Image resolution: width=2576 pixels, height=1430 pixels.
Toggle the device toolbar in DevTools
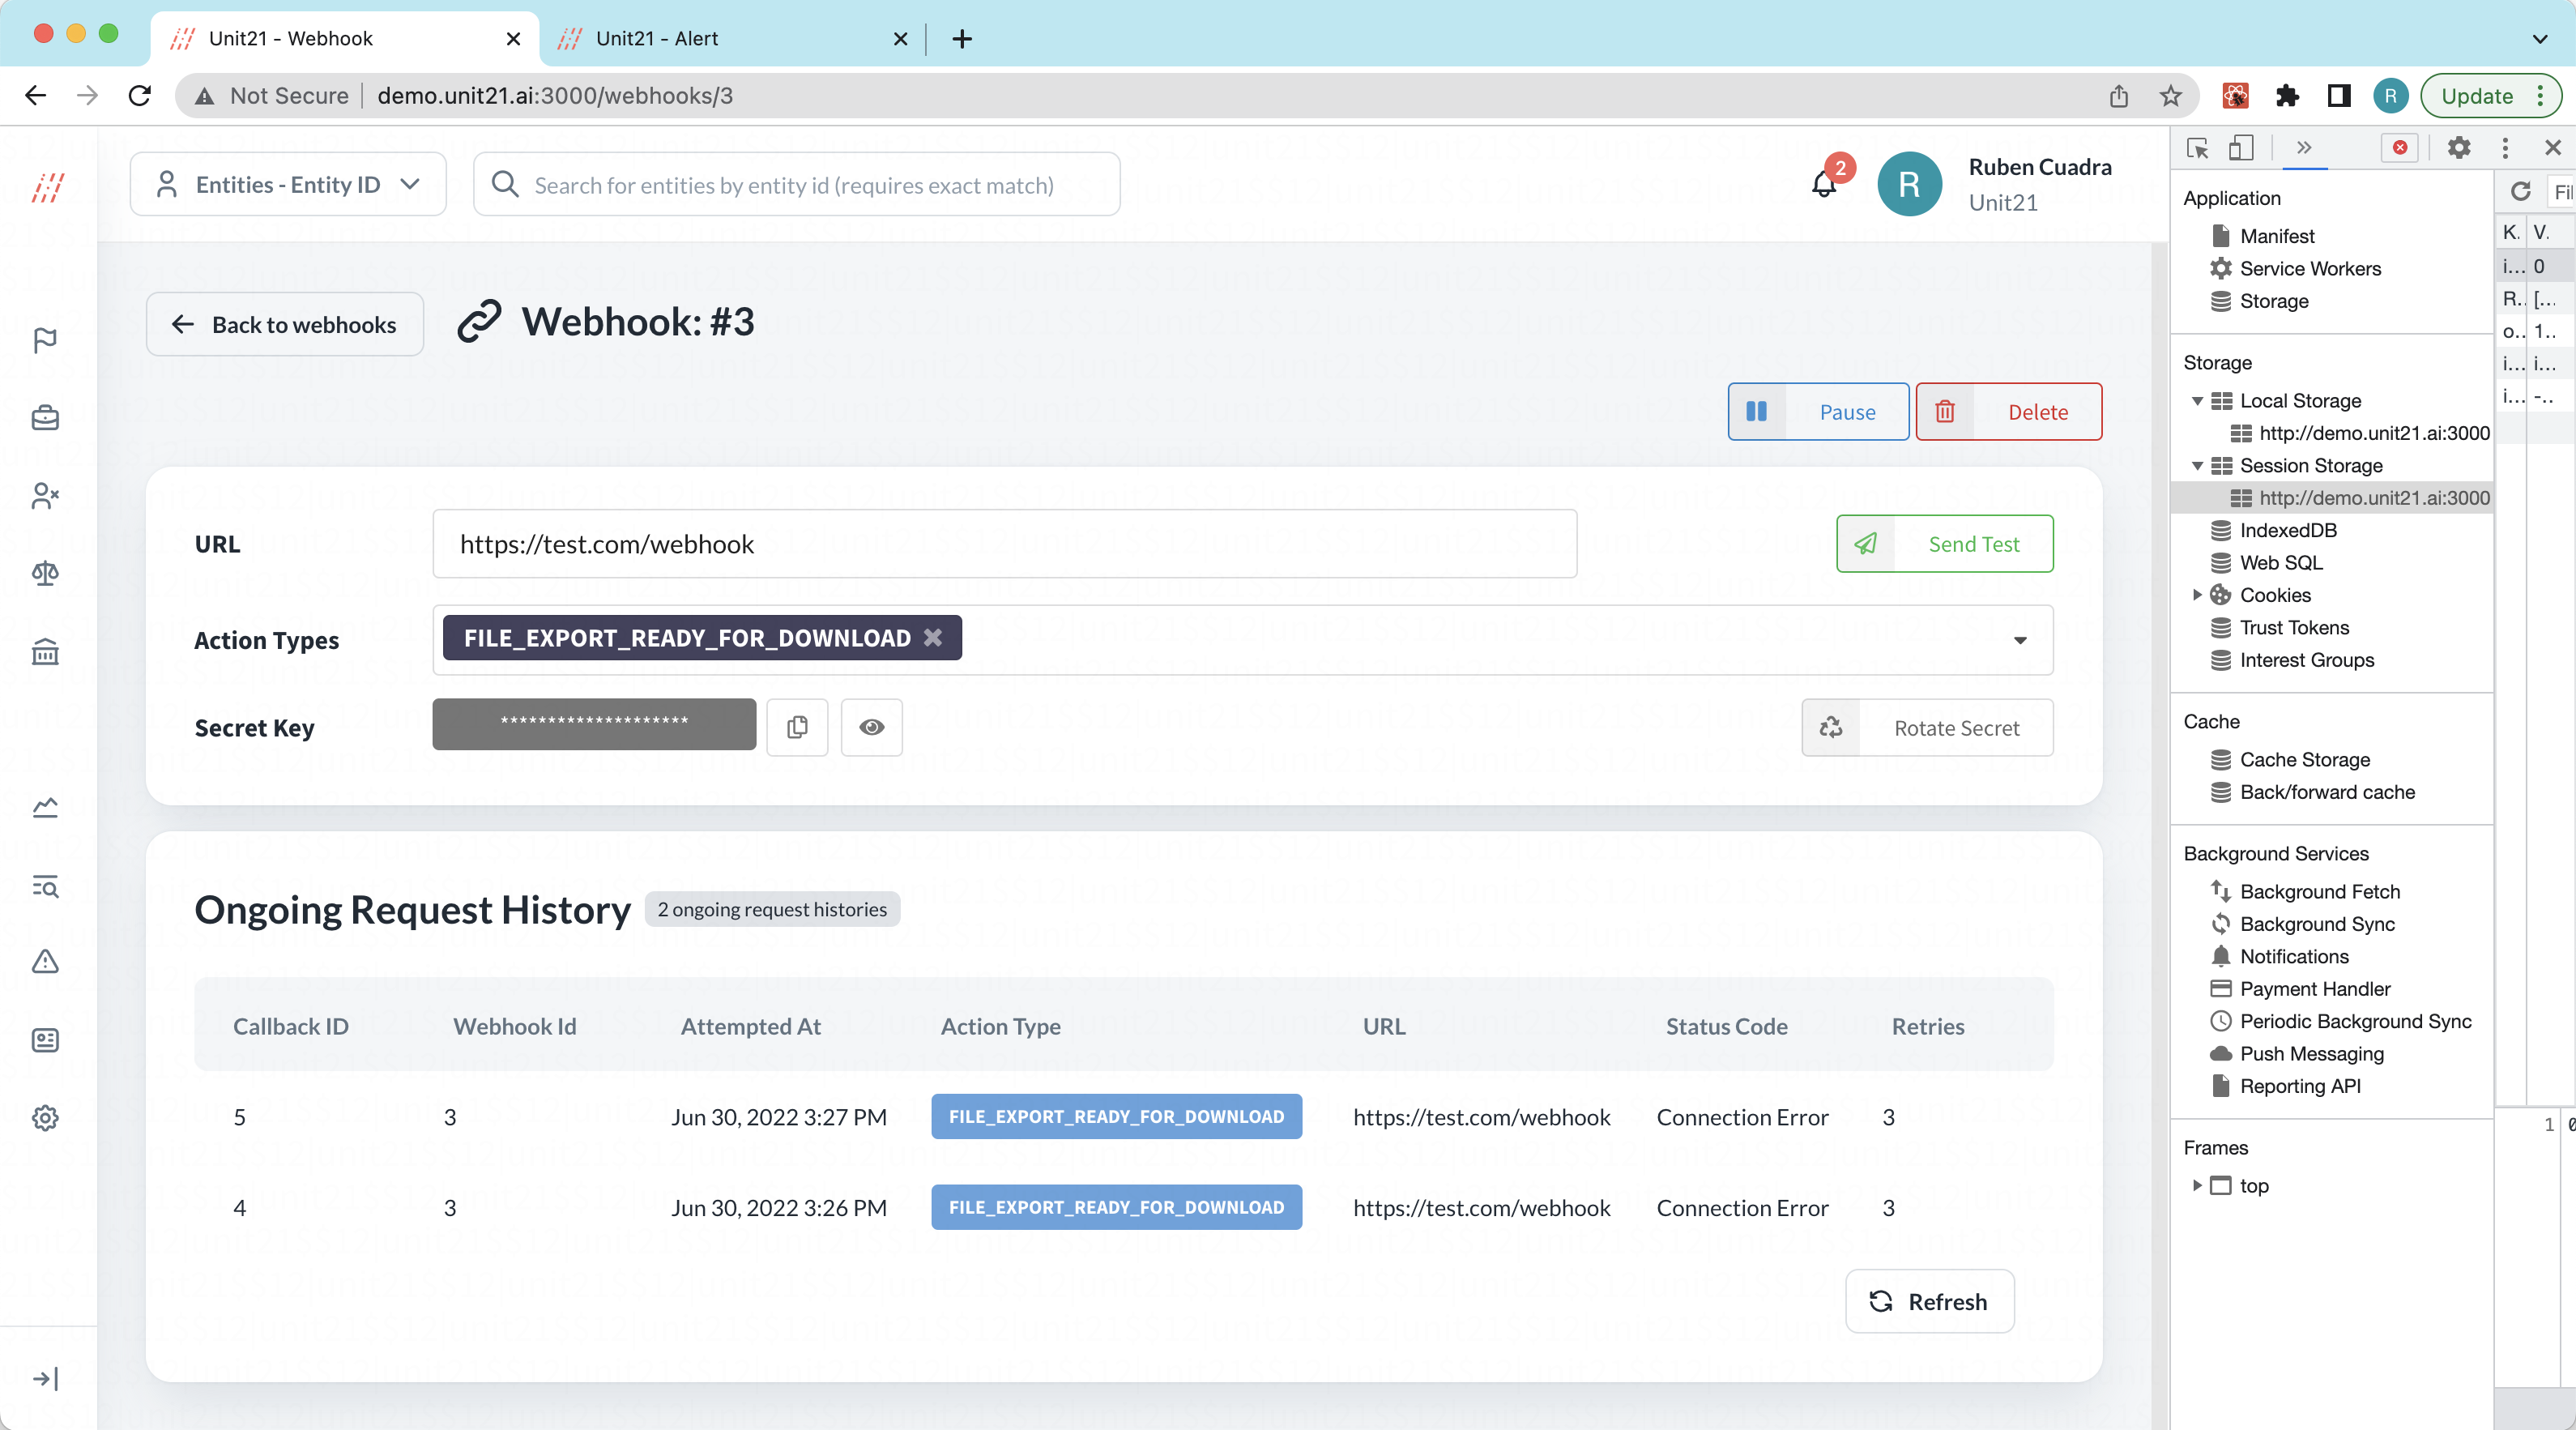(x=2241, y=148)
